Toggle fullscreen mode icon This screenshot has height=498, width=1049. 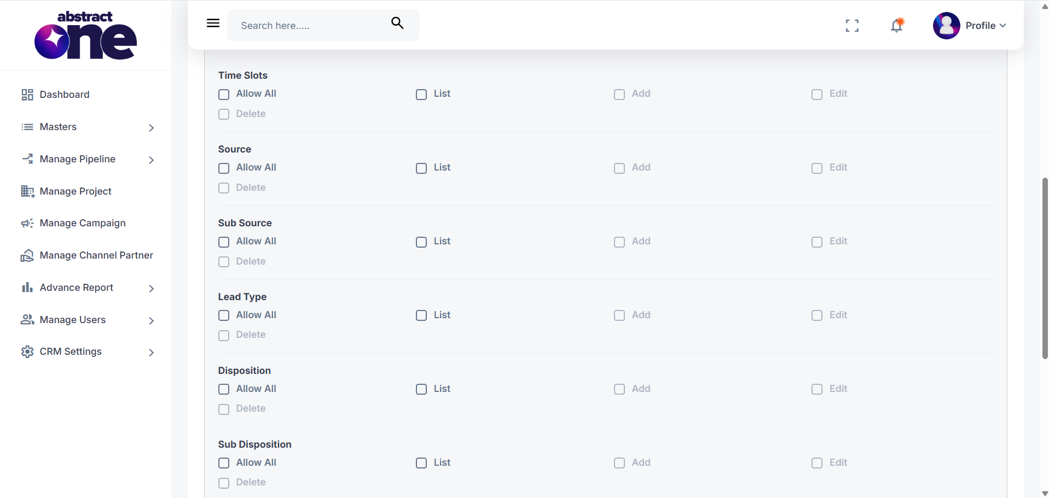(x=852, y=26)
